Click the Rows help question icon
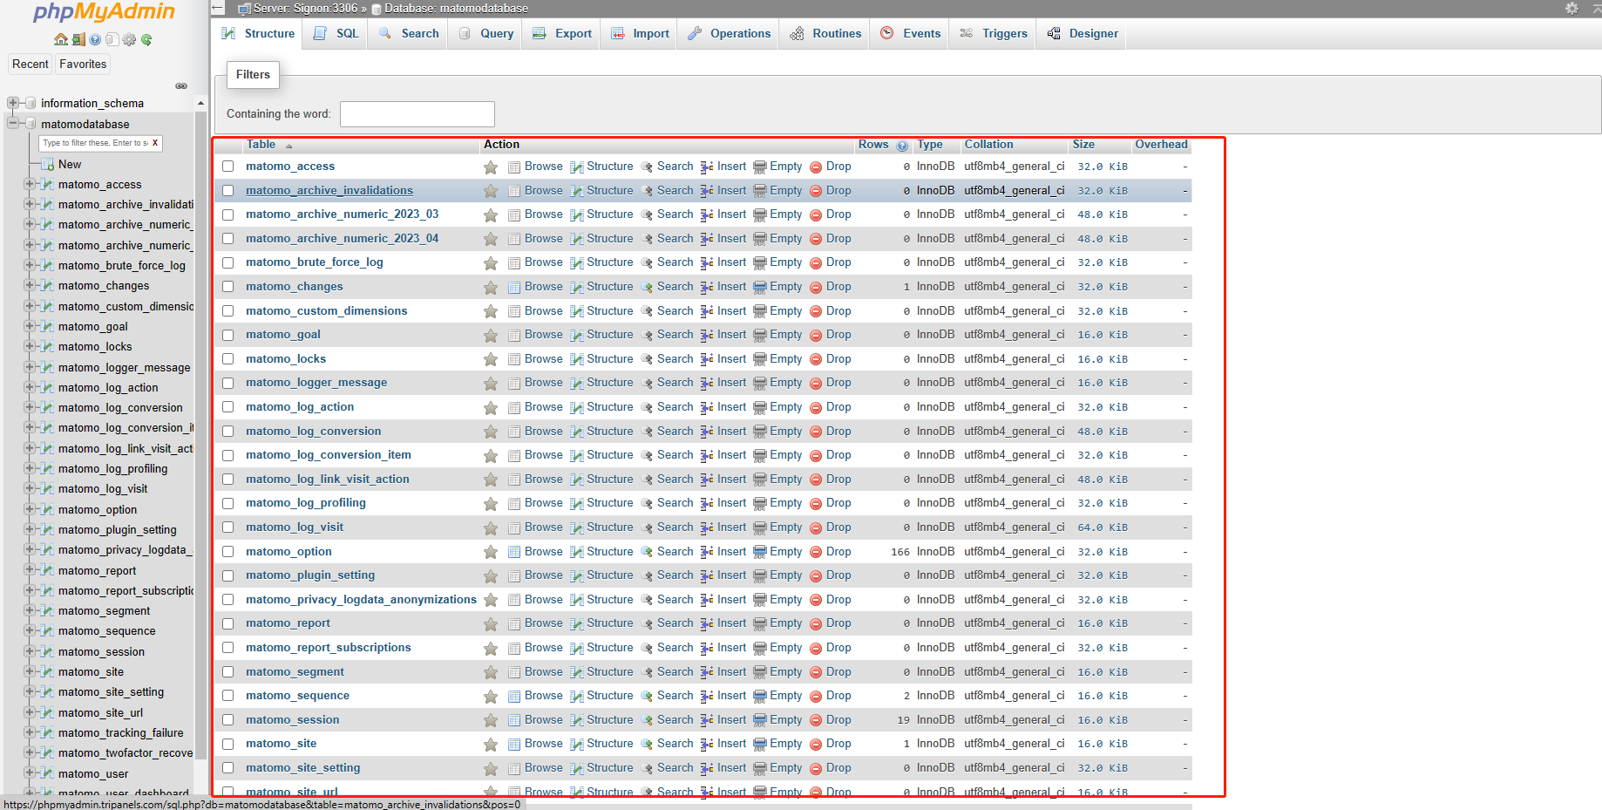The width and height of the screenshot is (1602, 810). 902,146
